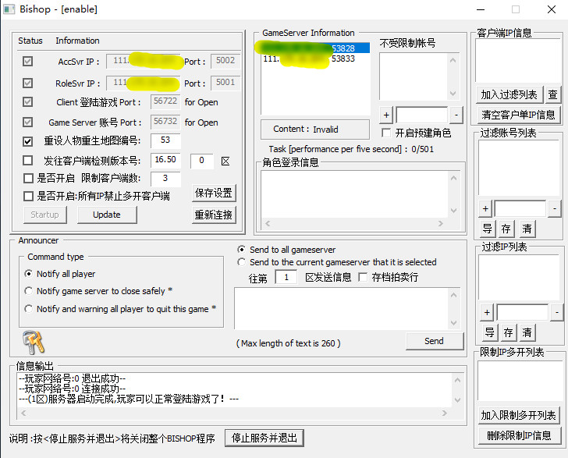Click the 停止服务并退出 button
The height and width of the screenshot is (458, 568).
(264, 438)
